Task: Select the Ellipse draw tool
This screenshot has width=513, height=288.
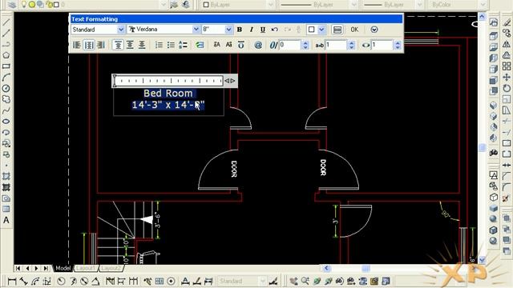Action: click(6, 122)
